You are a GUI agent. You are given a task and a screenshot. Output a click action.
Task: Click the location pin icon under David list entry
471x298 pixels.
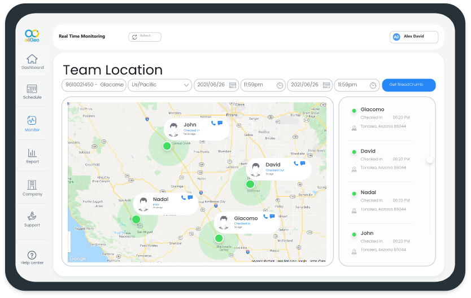(x=354, y=169)
